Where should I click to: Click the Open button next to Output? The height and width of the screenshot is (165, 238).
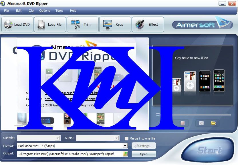click(x=144, y=154)
